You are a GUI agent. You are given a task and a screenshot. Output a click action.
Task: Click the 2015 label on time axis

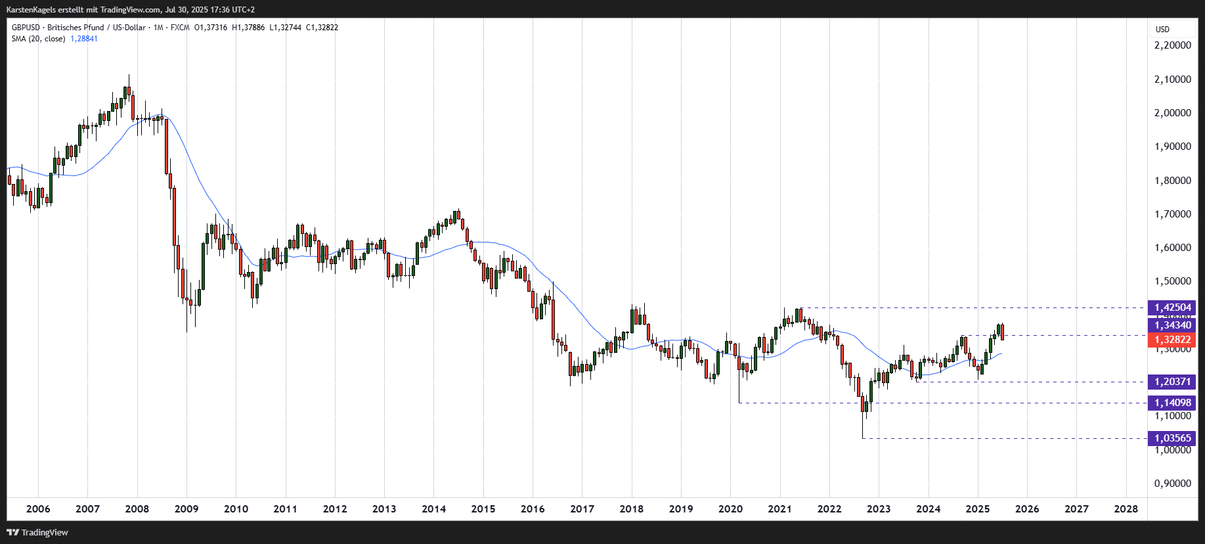point(483,509)
